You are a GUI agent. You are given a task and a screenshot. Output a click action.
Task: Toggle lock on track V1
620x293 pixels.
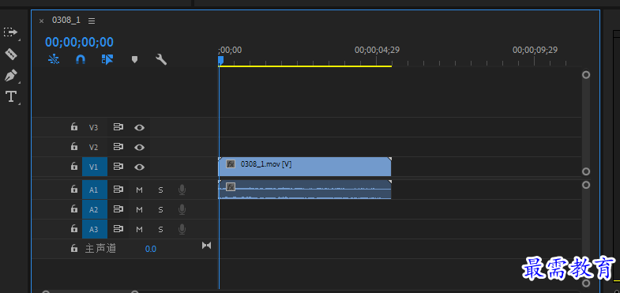(74, 166)
